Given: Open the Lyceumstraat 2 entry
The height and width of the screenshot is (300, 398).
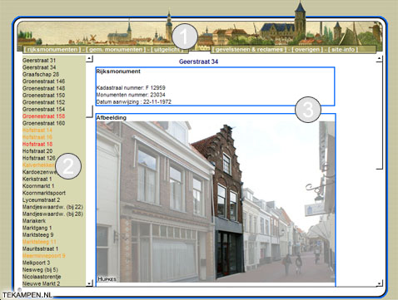Looking at the screenshot, I should pos(41,200).
